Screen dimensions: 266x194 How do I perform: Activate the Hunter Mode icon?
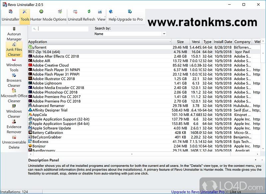click(x=41, y=12)
